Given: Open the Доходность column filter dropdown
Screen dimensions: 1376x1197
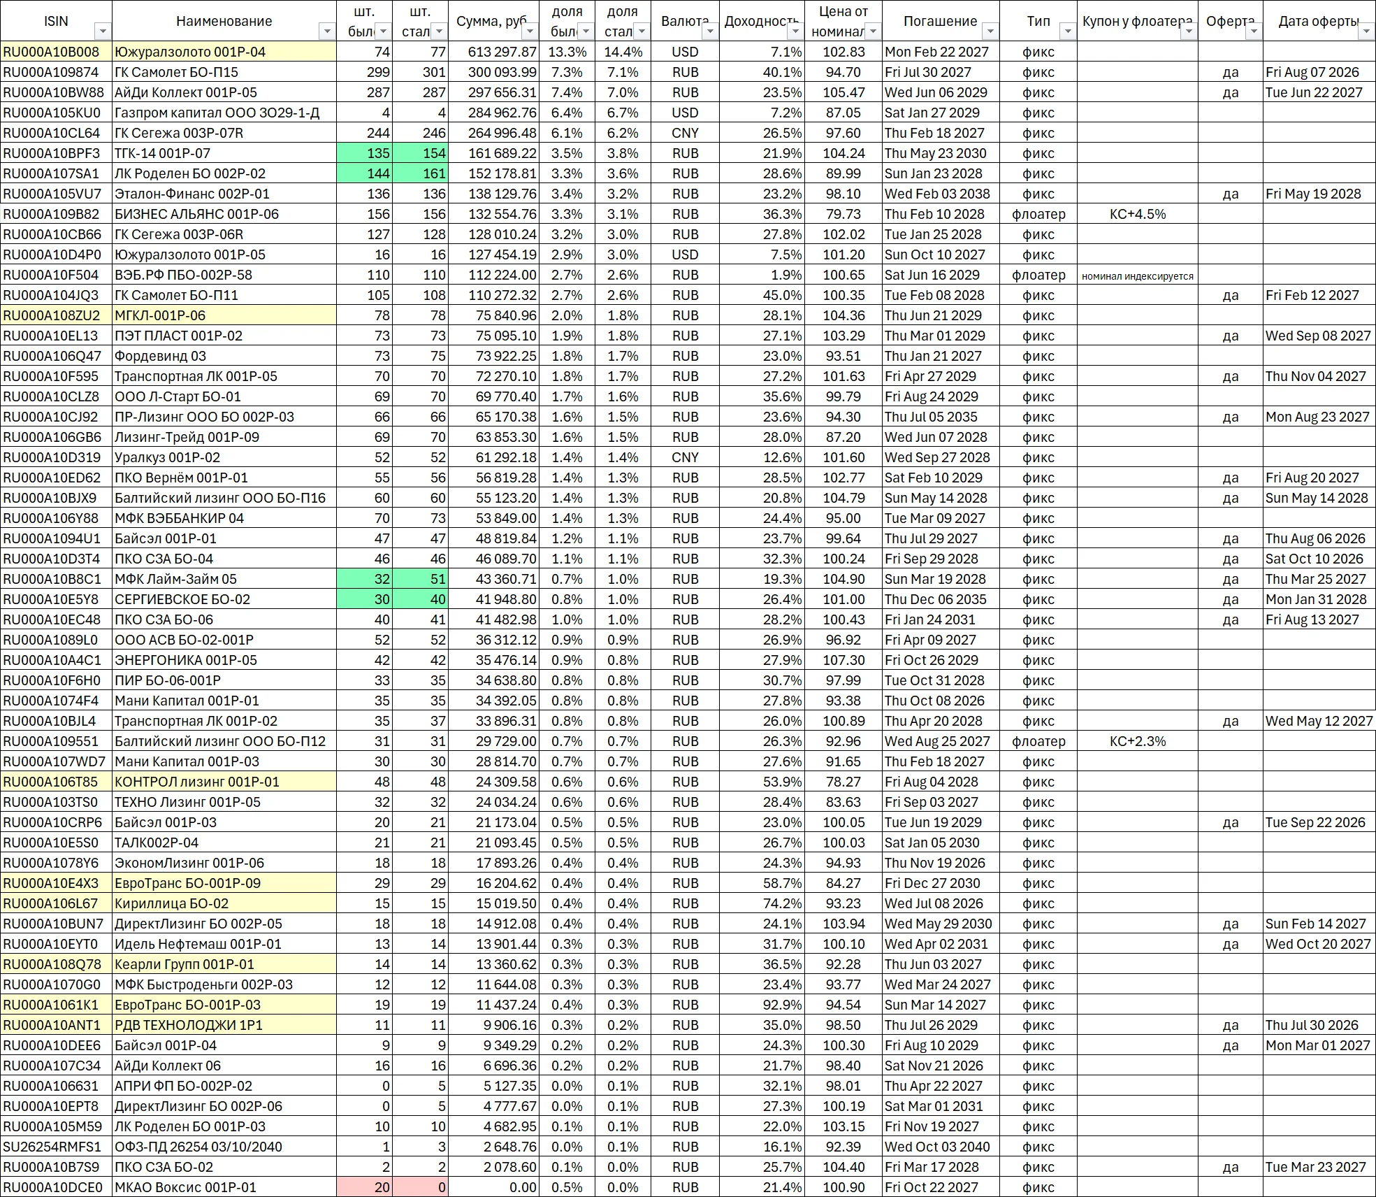Looking at the screenshot, I should point(795,31).
